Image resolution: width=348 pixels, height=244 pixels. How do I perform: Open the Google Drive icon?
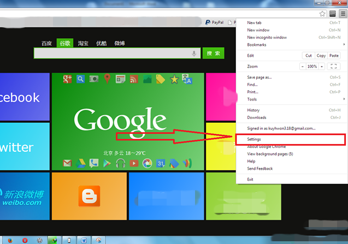click(x=80, y=163)
